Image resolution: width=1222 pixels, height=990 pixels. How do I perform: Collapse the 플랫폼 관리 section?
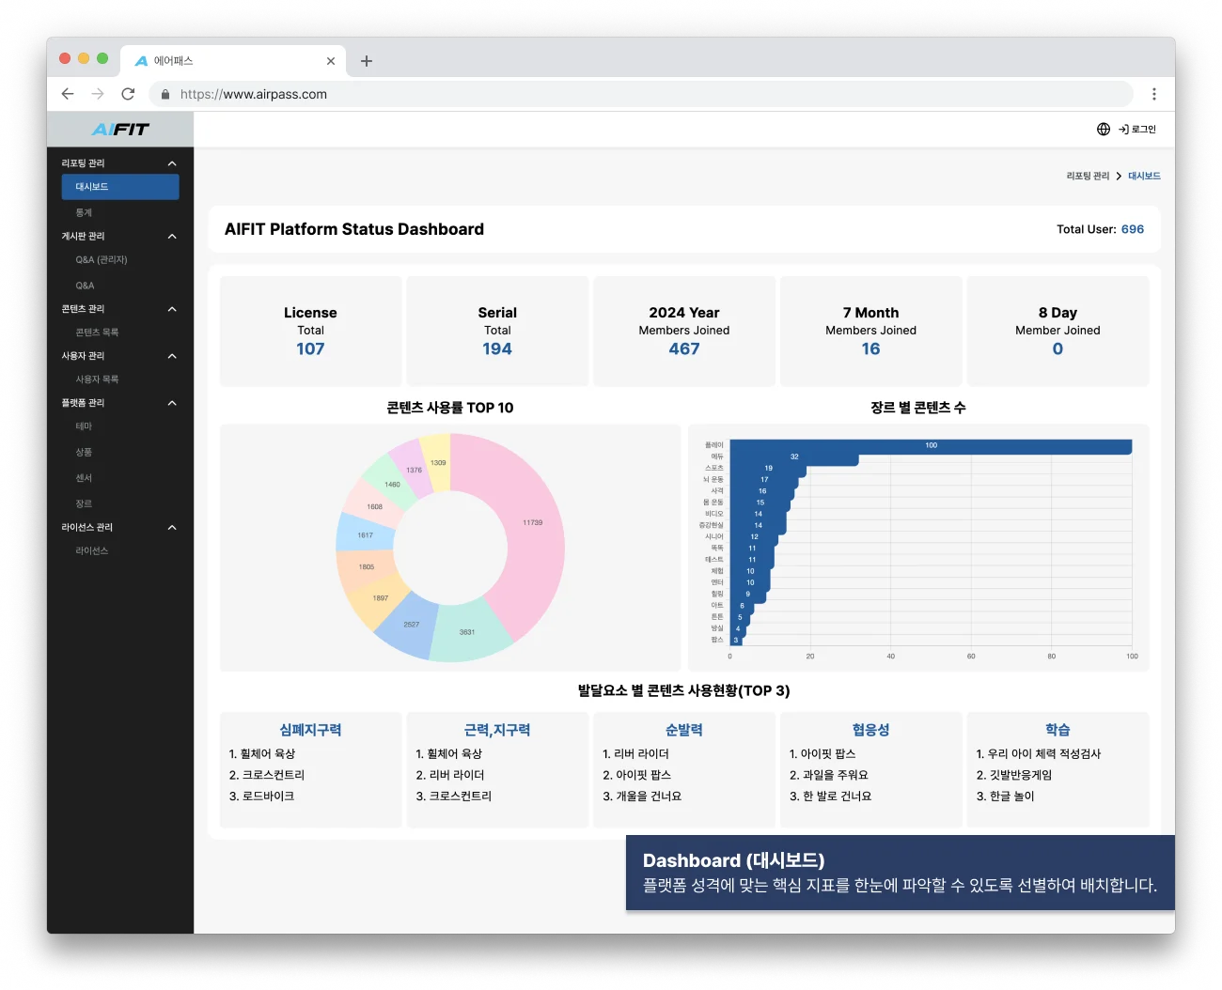point(172,403)
